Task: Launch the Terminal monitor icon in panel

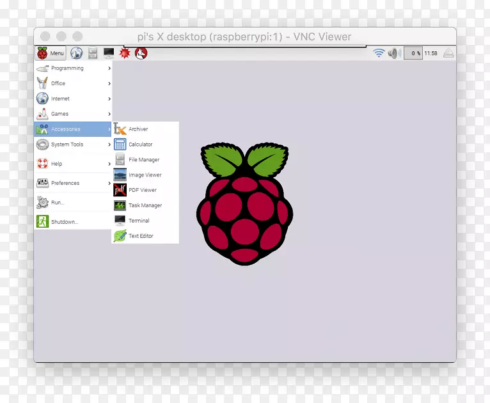Action: tap(109, 53)
